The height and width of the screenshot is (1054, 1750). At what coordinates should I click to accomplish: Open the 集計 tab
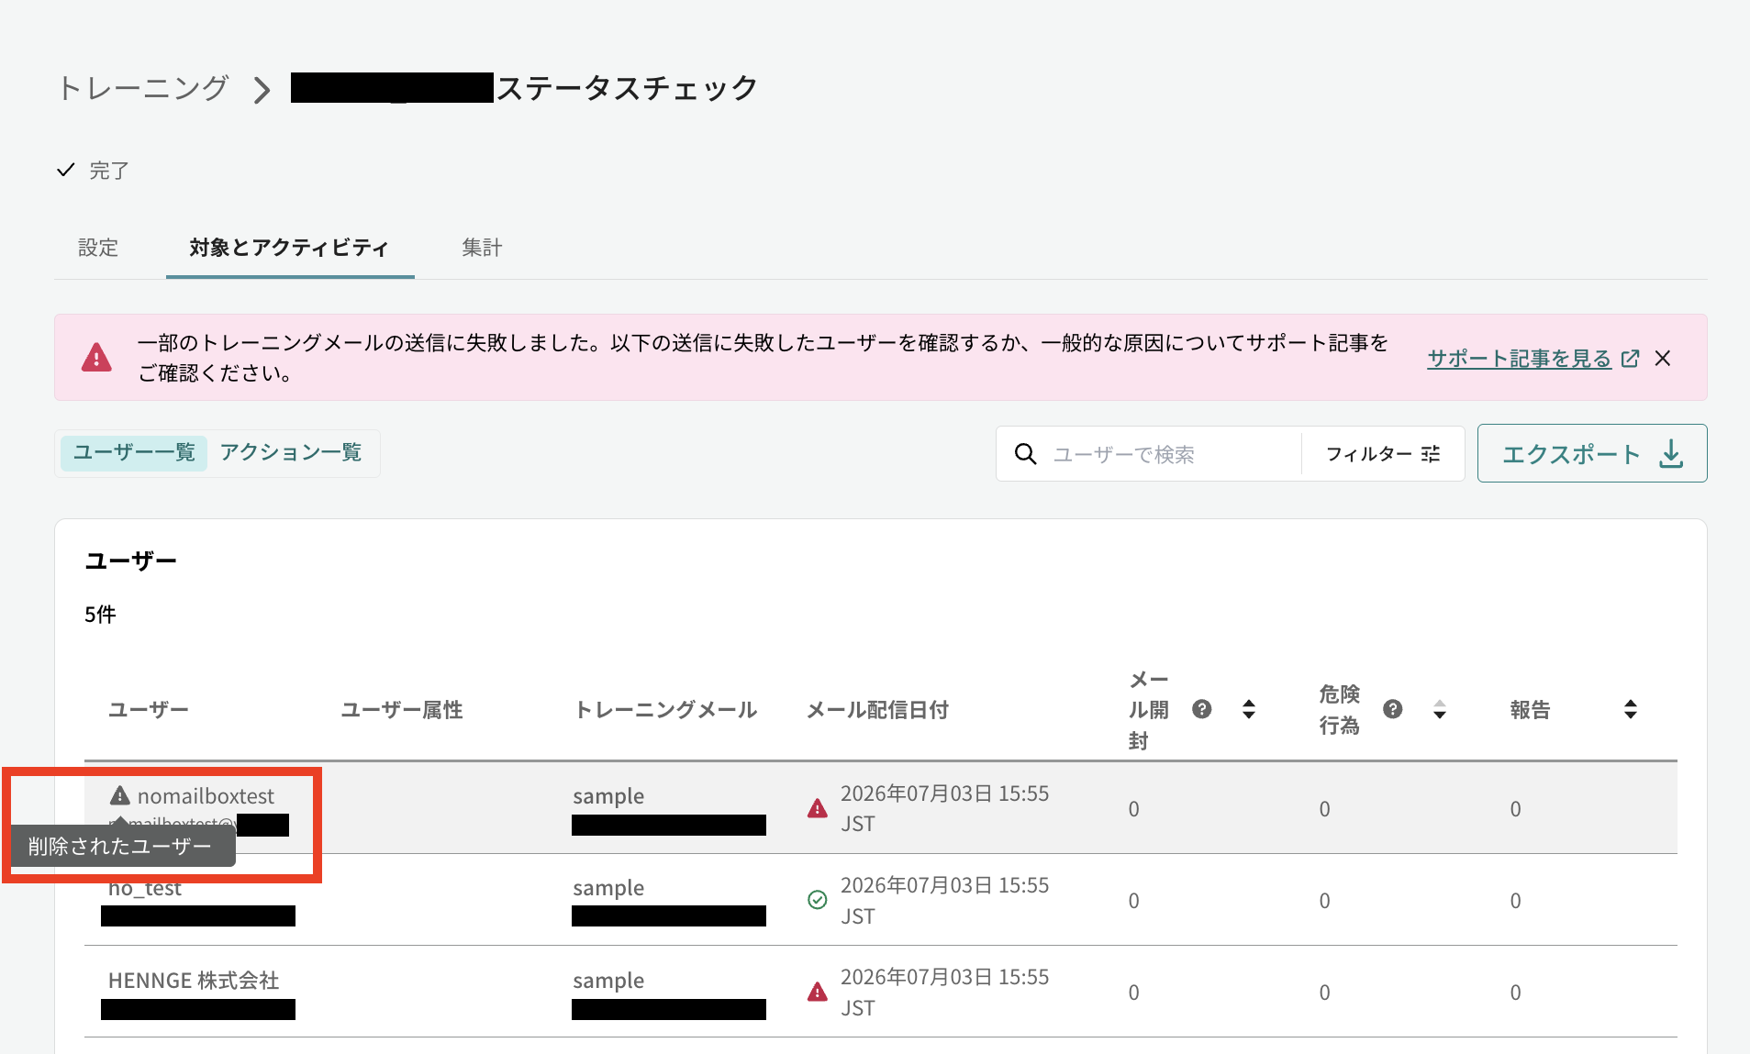point(482,248)
